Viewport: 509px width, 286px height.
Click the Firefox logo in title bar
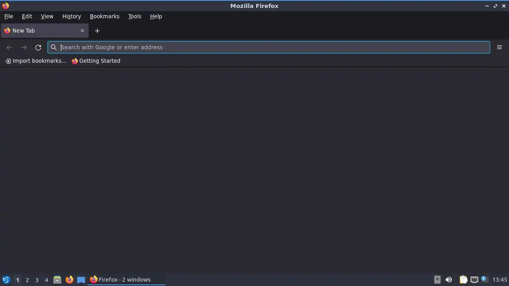6,6
